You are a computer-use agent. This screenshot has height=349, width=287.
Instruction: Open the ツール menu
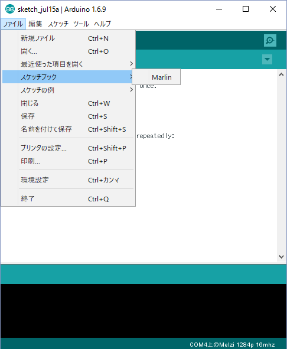click(x=81, y=24)
